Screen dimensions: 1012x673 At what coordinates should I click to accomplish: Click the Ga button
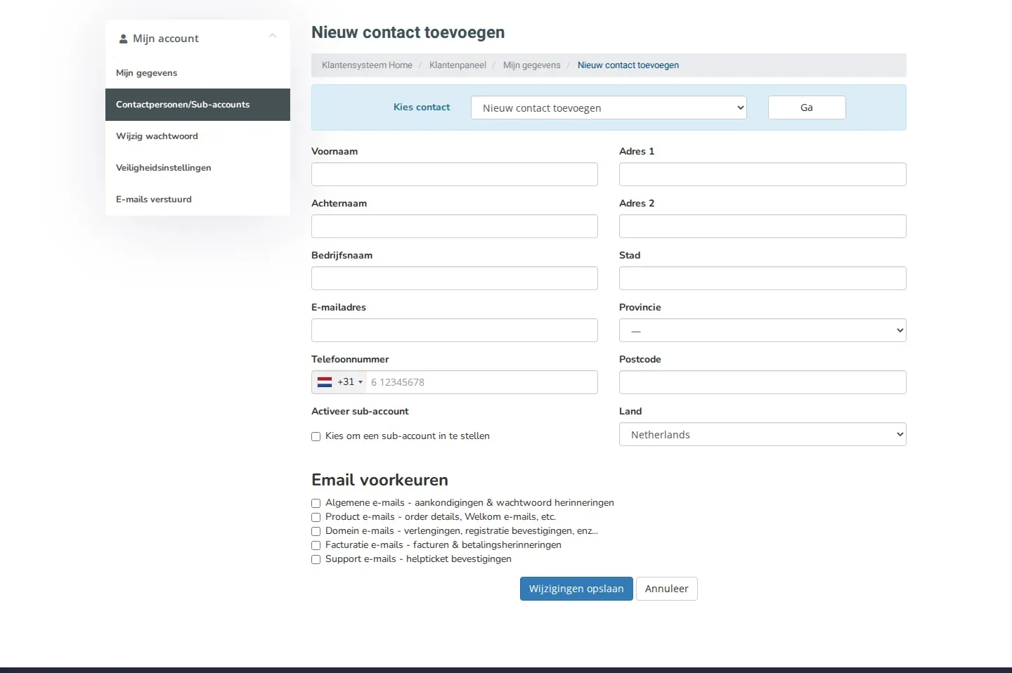pos(807,107)
